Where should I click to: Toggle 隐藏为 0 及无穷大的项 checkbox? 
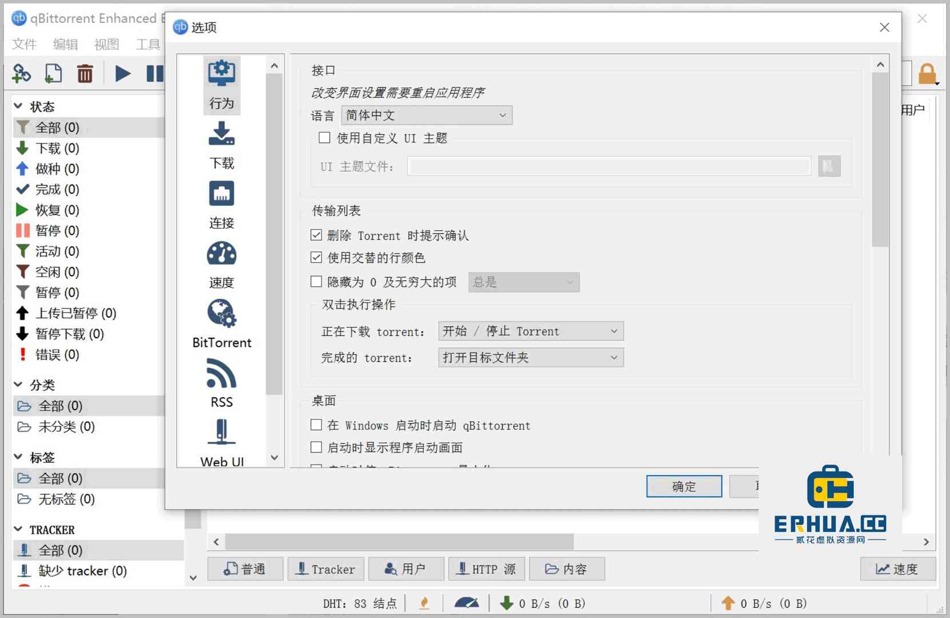[x=316, y=282]
